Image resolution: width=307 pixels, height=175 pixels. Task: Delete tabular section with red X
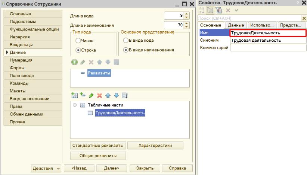coord(99,95)
